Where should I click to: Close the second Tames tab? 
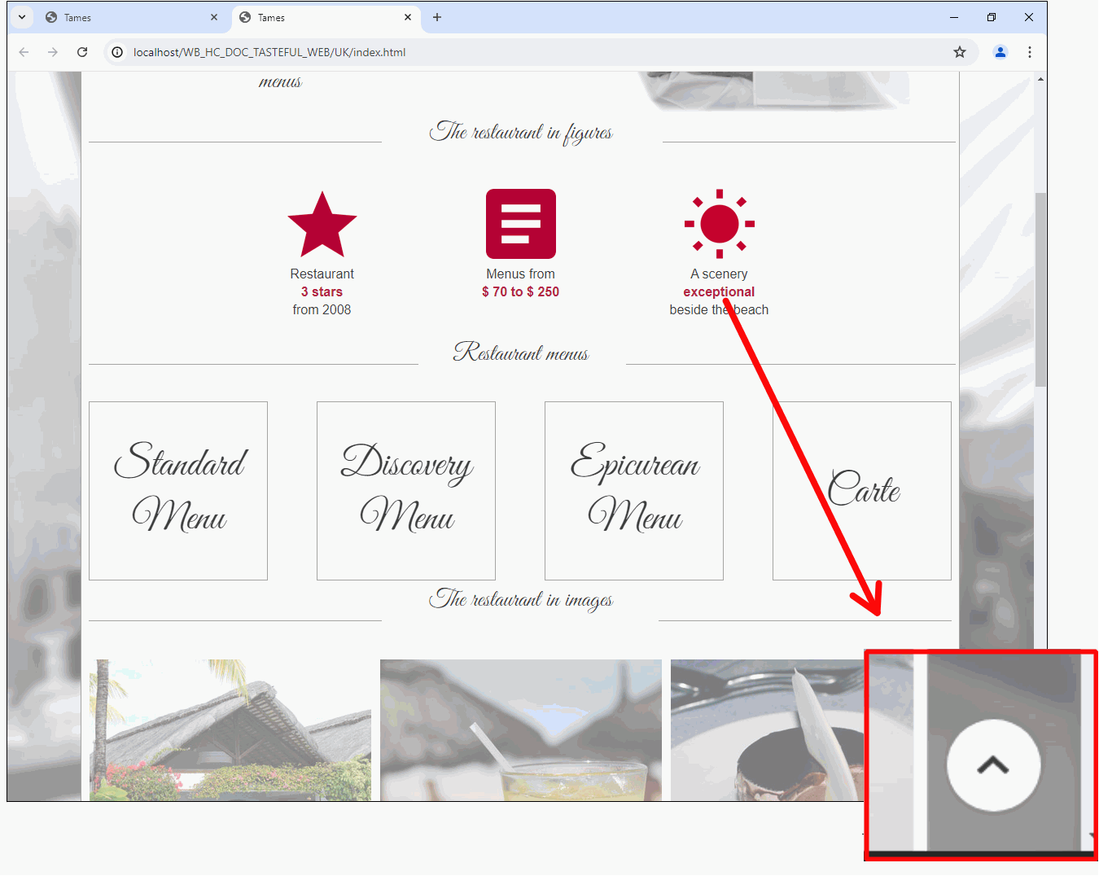pyautogui.click(x=408, y=17)
